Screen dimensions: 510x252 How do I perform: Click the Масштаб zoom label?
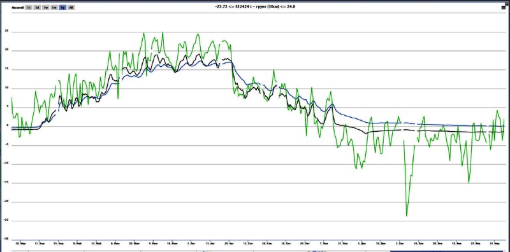pos(18,8)
